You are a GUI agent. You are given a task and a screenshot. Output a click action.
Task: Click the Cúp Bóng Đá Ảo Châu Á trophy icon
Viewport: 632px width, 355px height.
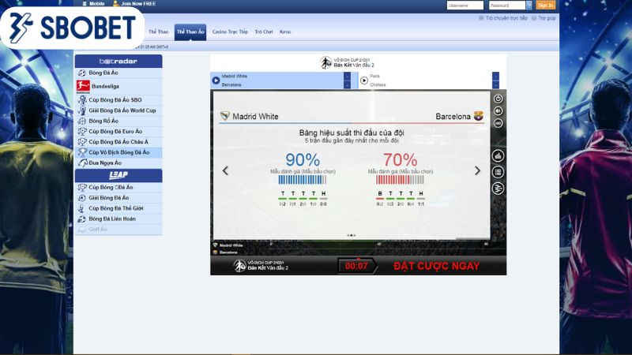pyautogui.click(x=82, y=142)
